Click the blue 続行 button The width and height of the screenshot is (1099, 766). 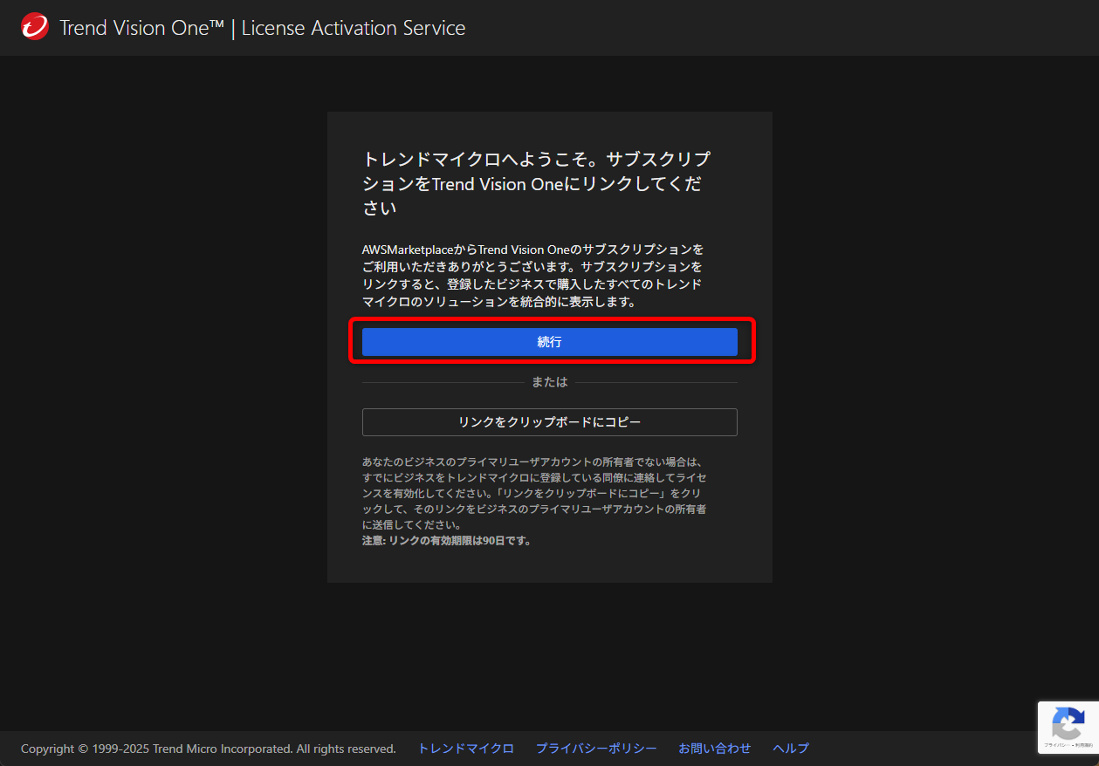[549, 342]
